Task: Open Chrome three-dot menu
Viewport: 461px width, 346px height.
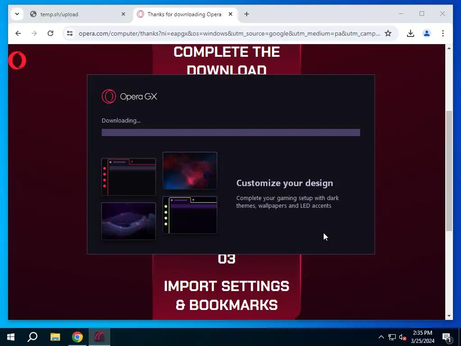Action: point(443,33)
